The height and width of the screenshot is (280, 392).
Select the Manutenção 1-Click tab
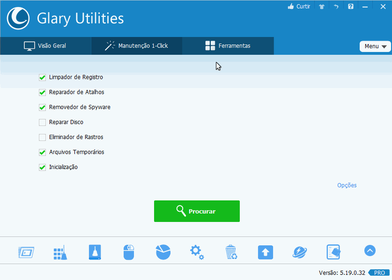point(136,46)
